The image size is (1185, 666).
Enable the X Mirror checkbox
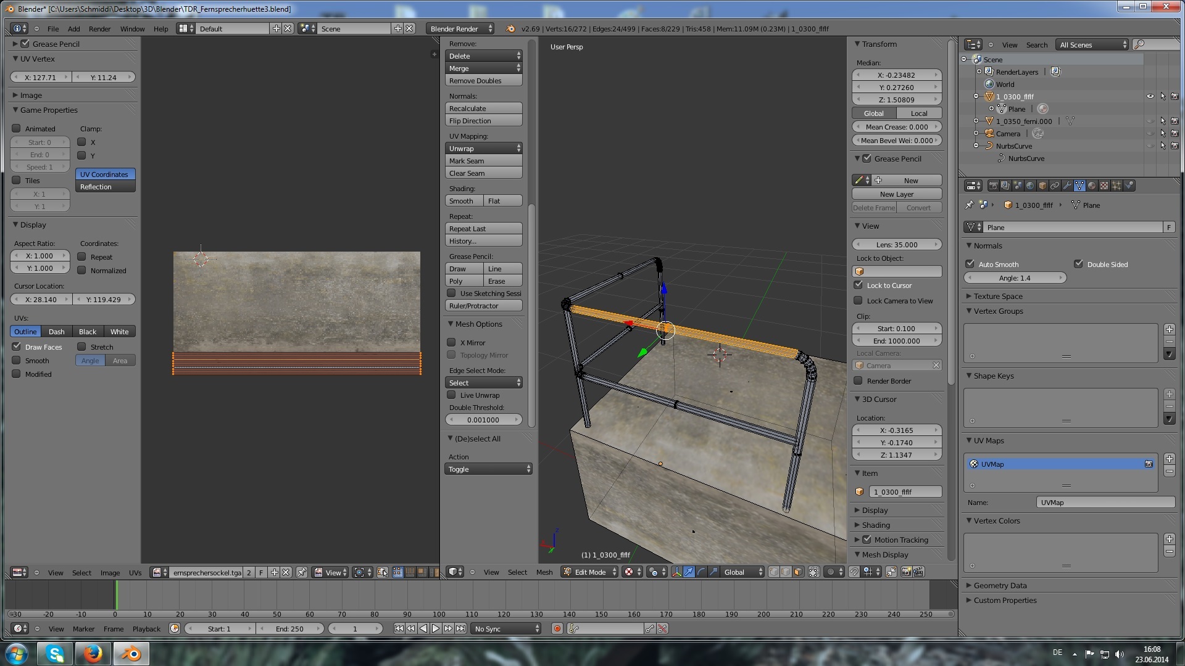click(x=452, y=342)
